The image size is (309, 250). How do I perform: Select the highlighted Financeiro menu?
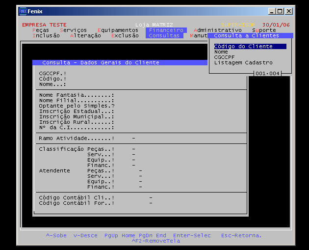[166, 30]
